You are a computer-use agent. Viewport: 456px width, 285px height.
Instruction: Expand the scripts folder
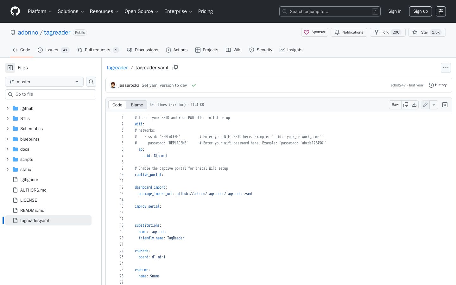pyautogui.click(x=8, y=159)
